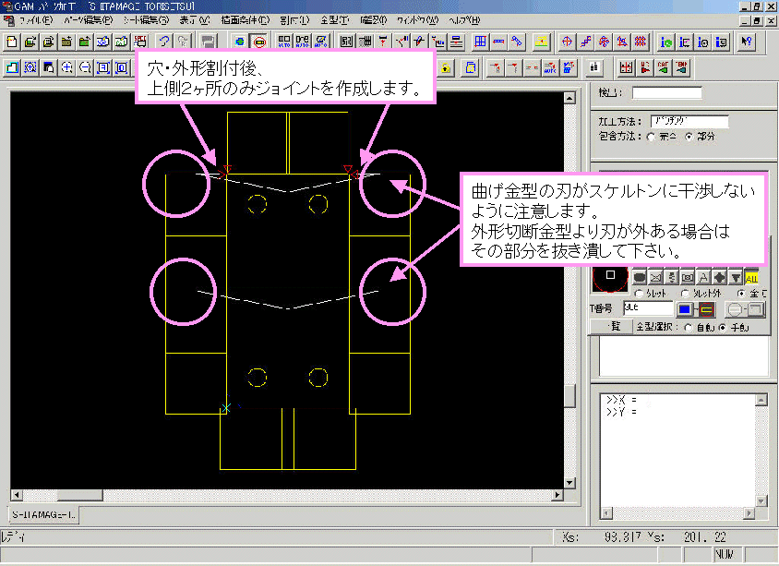This screenshot has width=779, height=566.
Task: Click the >>X = line in command log
Action: pyautogui.click(x=621, y=400)
